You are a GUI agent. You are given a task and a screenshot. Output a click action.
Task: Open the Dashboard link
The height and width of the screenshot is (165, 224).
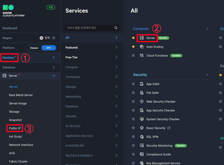[10, 28]
